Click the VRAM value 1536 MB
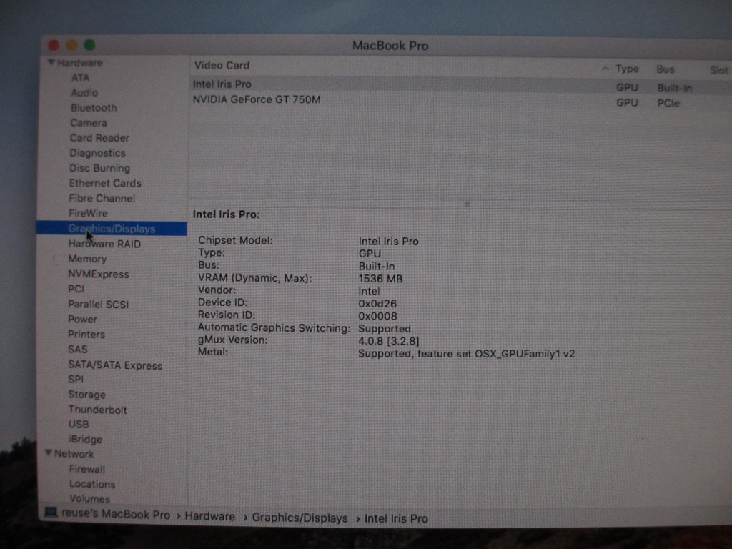The image size is (732, 549). [x=380, y=279]
